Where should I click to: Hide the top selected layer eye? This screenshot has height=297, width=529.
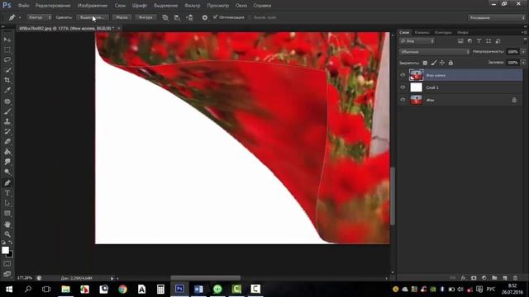[403, 75]
